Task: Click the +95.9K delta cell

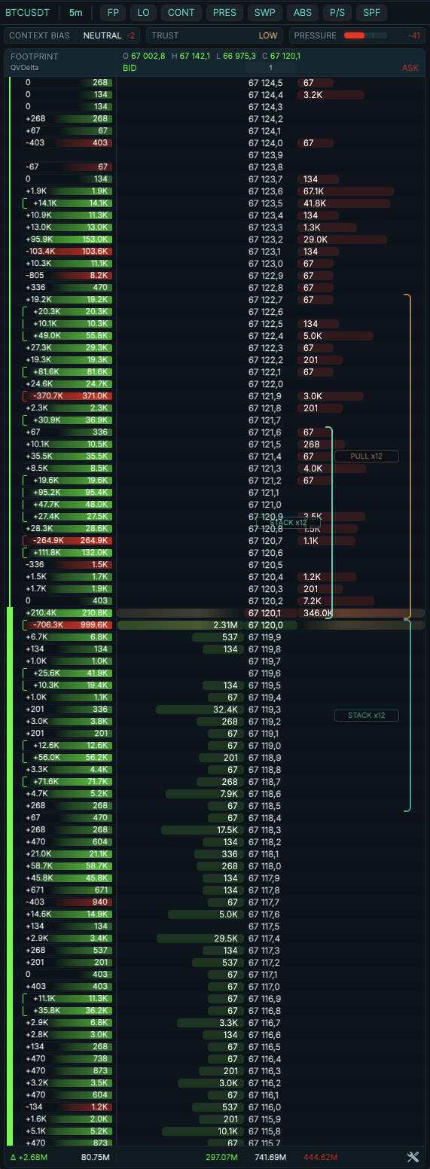Action: point(38,240)
